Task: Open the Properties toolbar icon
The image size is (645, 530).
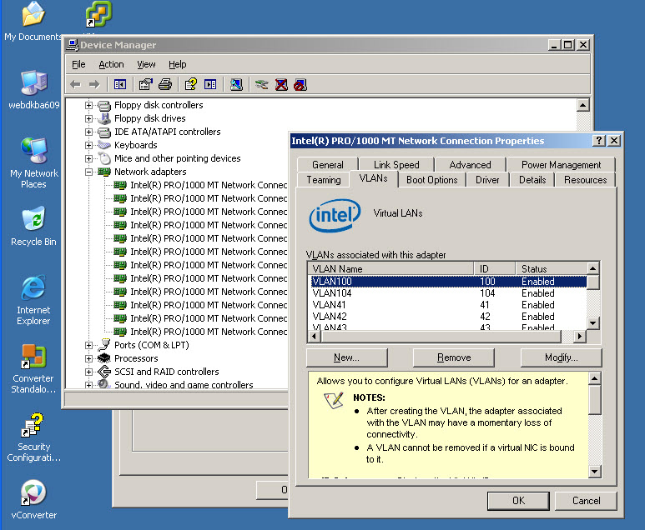Action: (x=146, y=85)
